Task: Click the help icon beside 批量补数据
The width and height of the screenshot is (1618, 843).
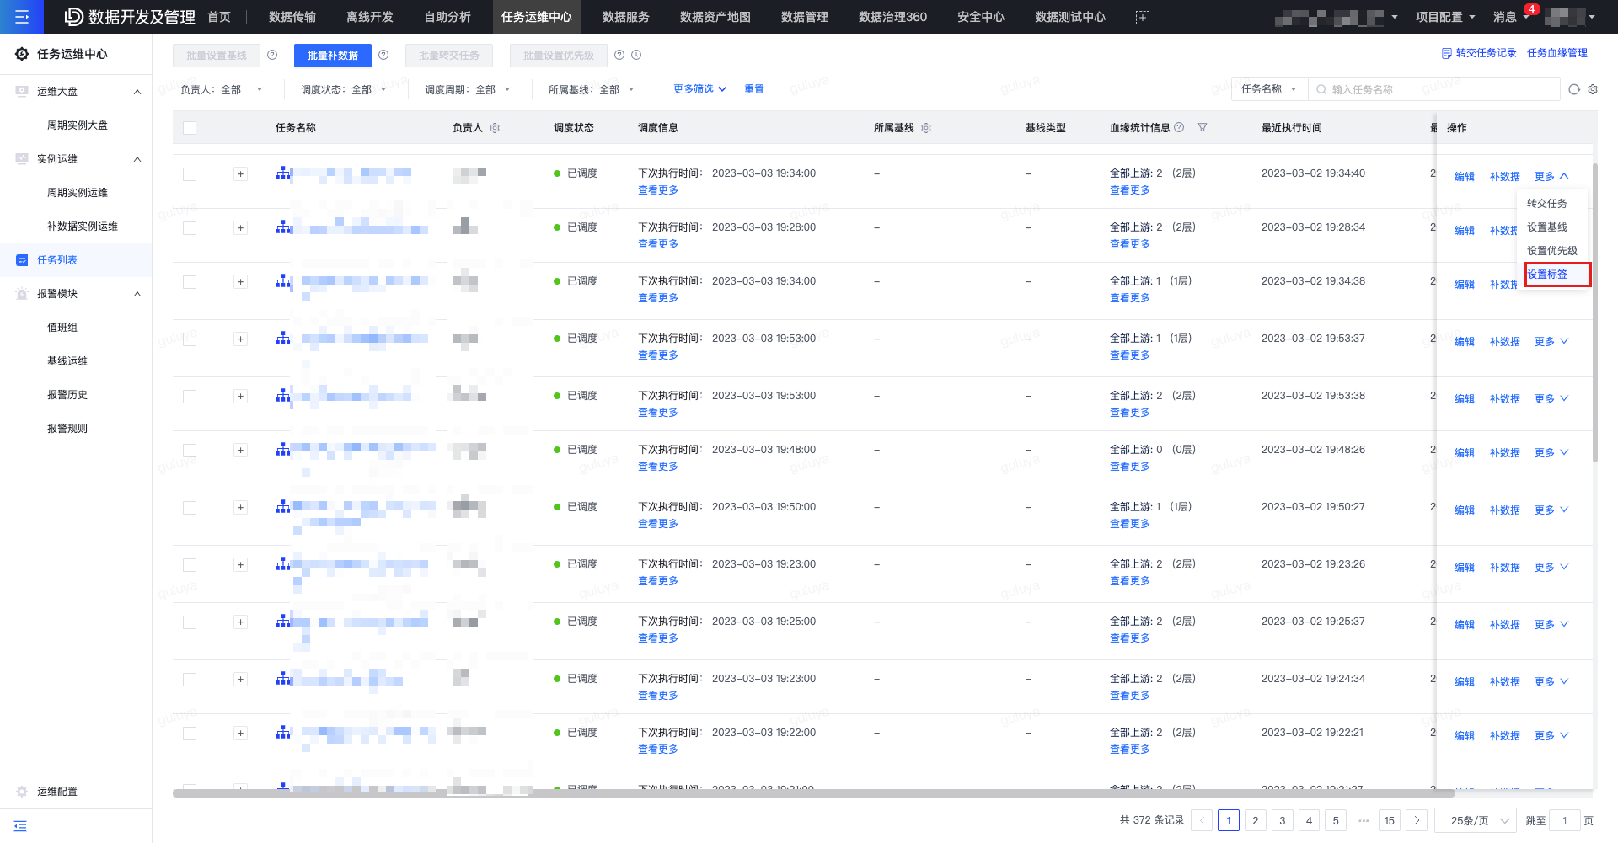Action: point(383,55)
